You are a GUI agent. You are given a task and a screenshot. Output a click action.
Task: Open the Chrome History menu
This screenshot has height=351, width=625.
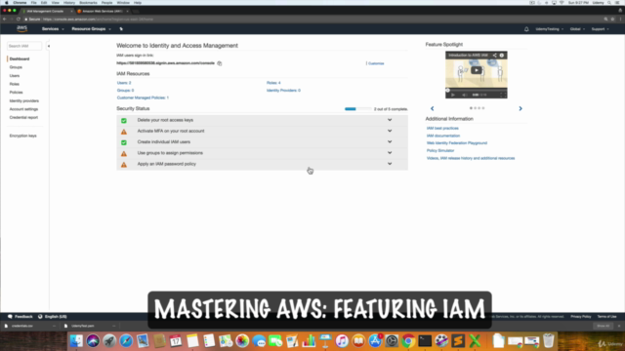(69, 3)
